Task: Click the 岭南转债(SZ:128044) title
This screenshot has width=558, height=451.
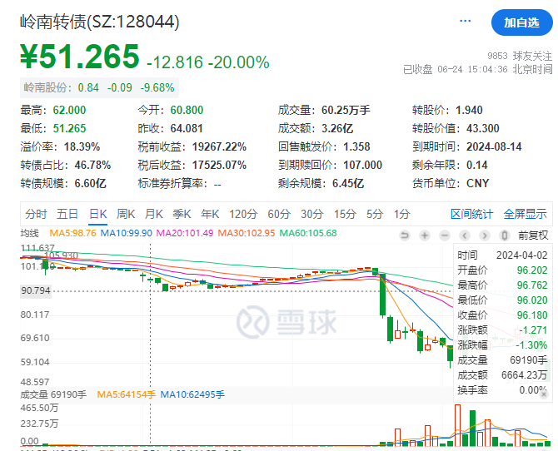Action: click(100, 22)
